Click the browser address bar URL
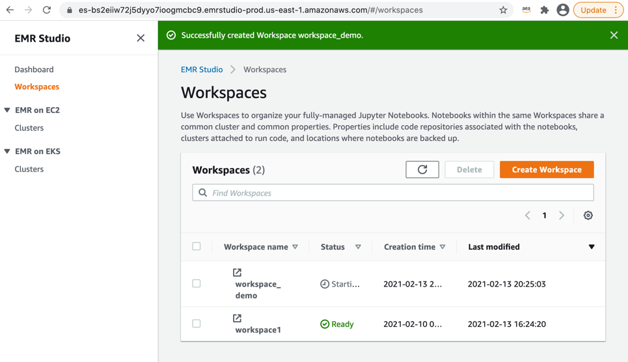Viewport: 628px width, 362px height. click(x=251, y=10)
